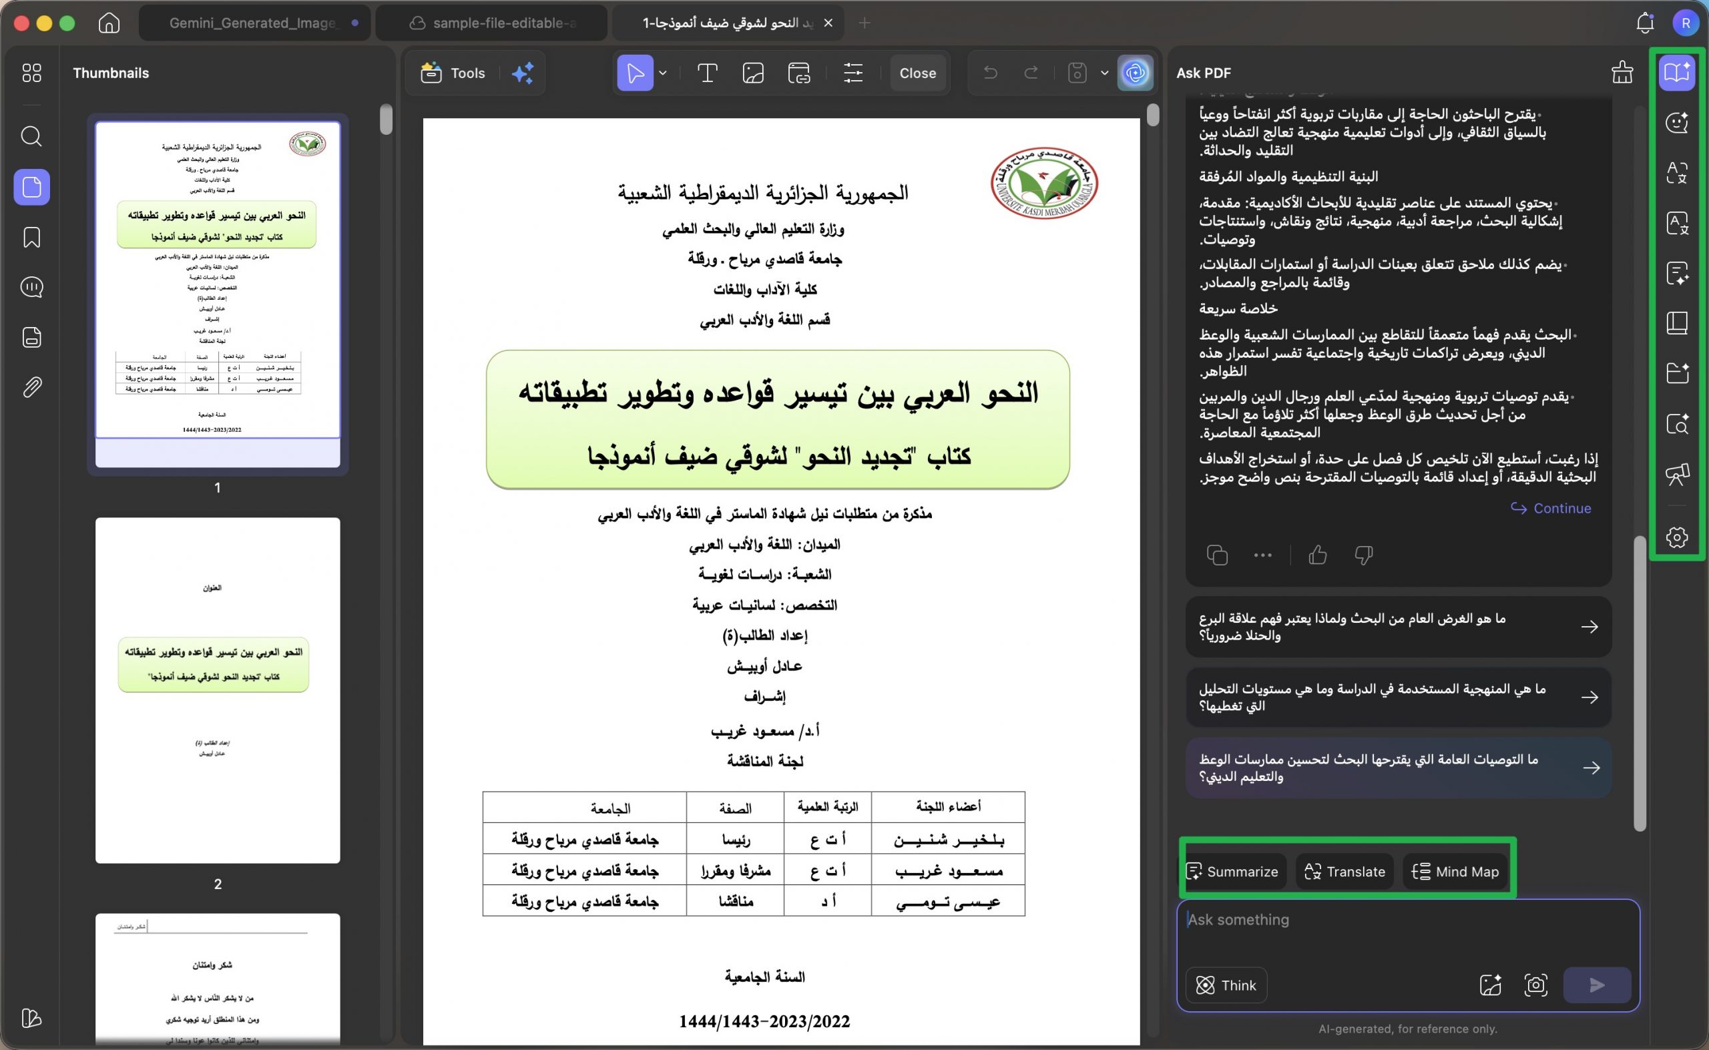1709x1050 pixels.
Task: Click the thumbnails panel scrollbar
Action: 387,119
